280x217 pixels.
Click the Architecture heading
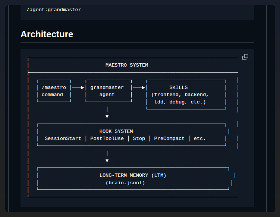(x=47, y=34)
